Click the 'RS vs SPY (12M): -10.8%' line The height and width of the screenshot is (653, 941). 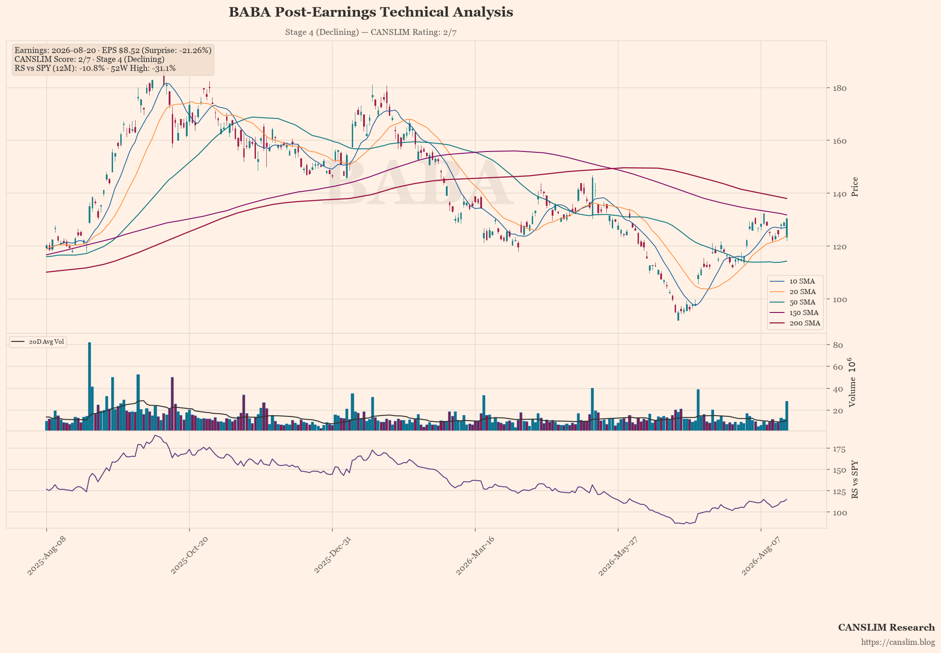coord(95,68)
